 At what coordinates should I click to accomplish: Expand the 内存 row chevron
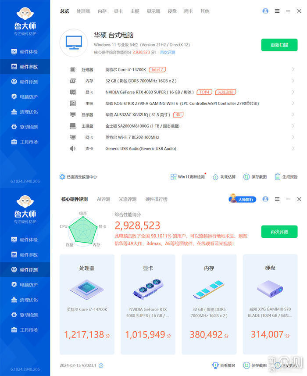pos(293,81)
